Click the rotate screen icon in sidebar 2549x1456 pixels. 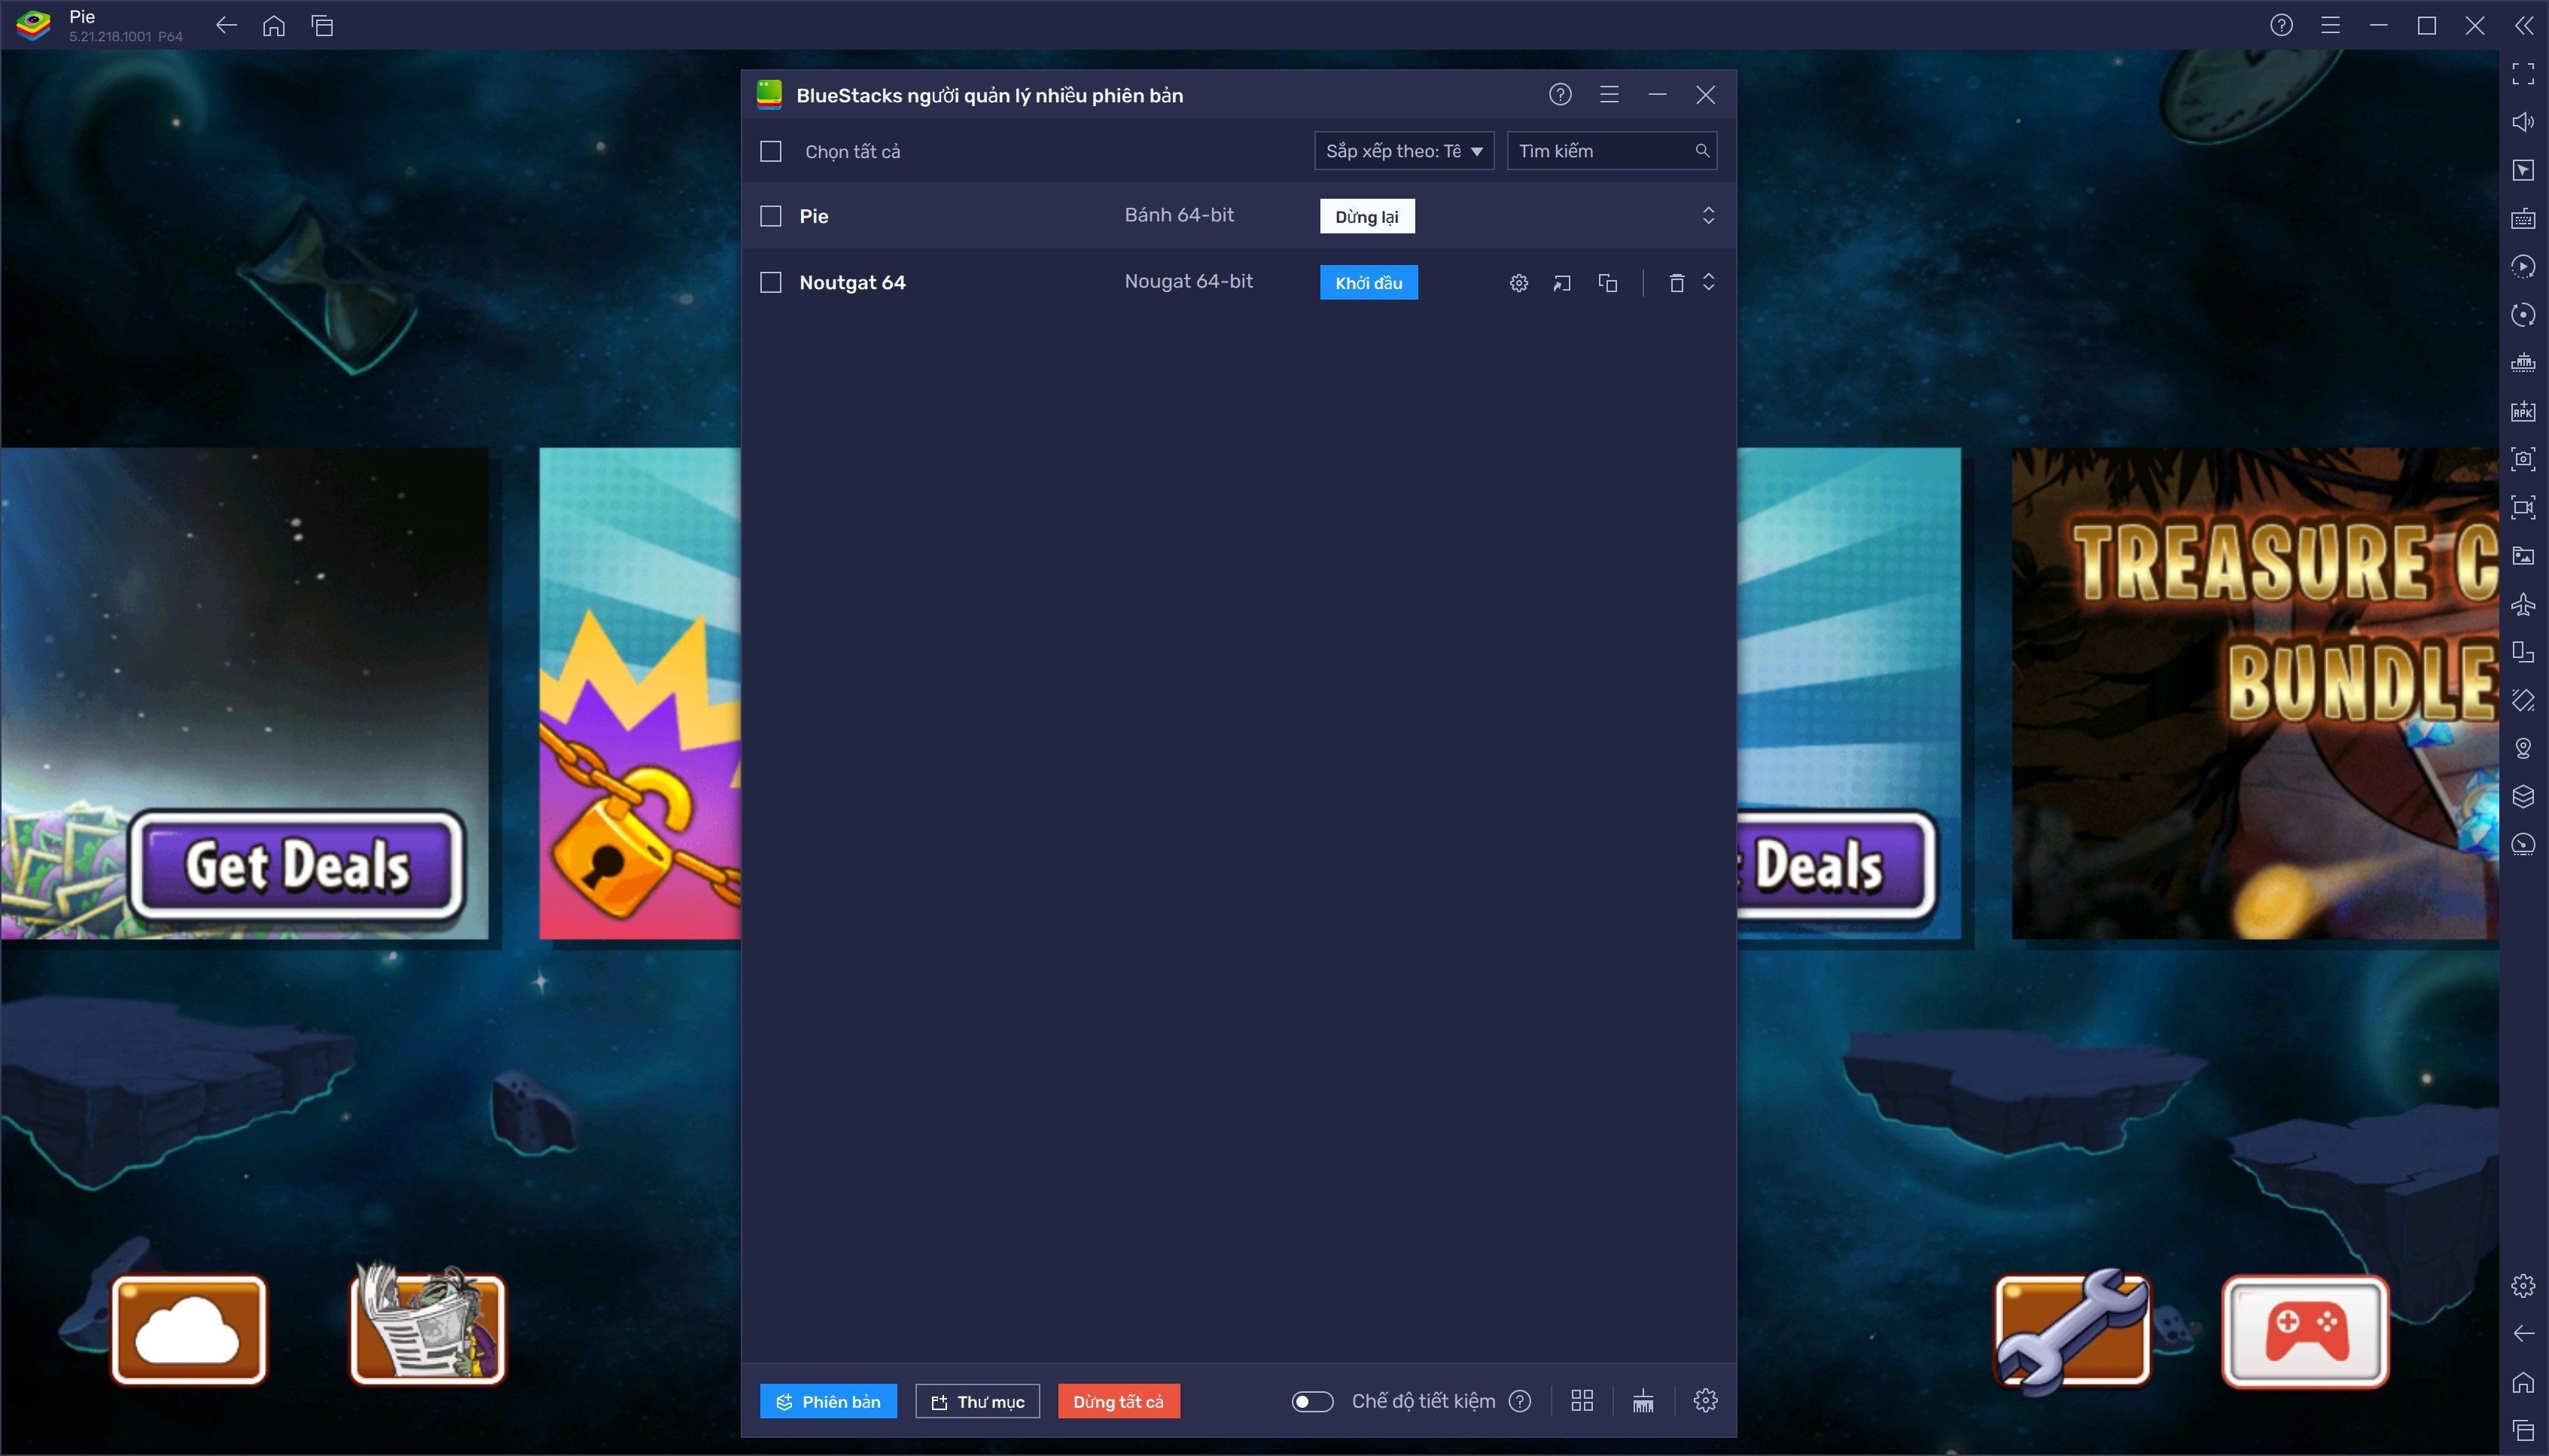pyautogui.click(x=2522, y=652)
